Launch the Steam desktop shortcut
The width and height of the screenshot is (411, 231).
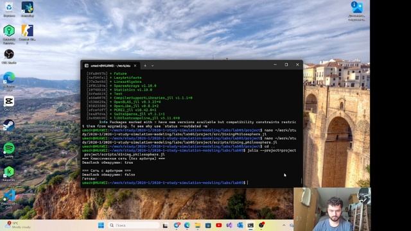9,127
